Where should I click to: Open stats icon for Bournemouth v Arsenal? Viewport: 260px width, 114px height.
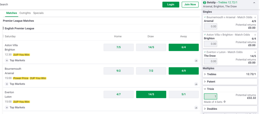pyautogui.click(x=196, y=84)
